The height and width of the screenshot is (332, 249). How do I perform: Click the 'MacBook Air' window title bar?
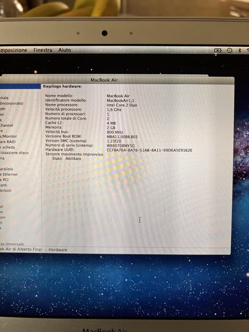point(104,80)
